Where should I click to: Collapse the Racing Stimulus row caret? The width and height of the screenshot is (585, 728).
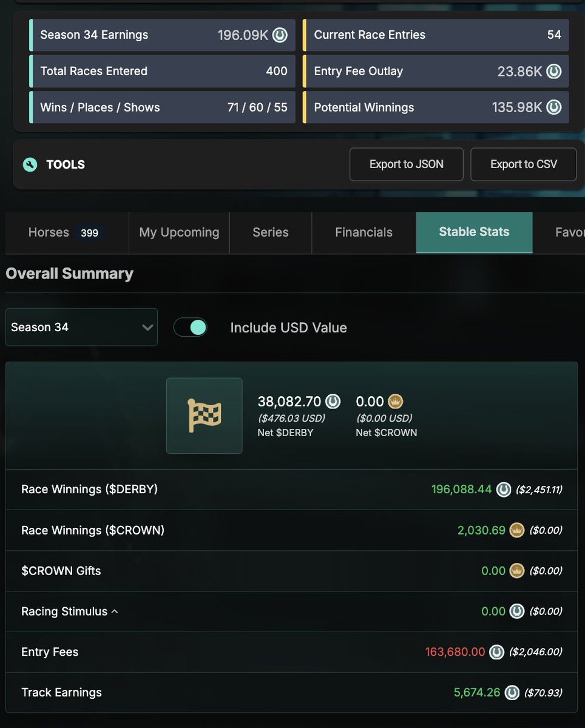click(115, 612)
